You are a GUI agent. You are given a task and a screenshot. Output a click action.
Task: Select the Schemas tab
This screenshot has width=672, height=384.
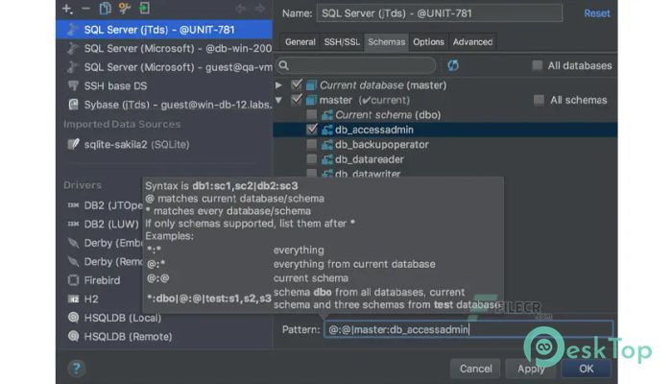tap(386, 42)
